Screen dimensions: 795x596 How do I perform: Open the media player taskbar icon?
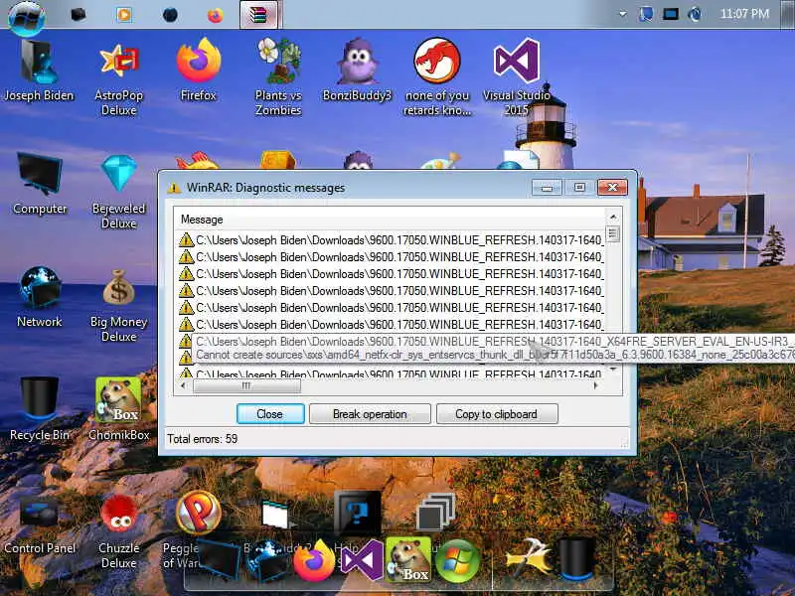tap(123, 15)
